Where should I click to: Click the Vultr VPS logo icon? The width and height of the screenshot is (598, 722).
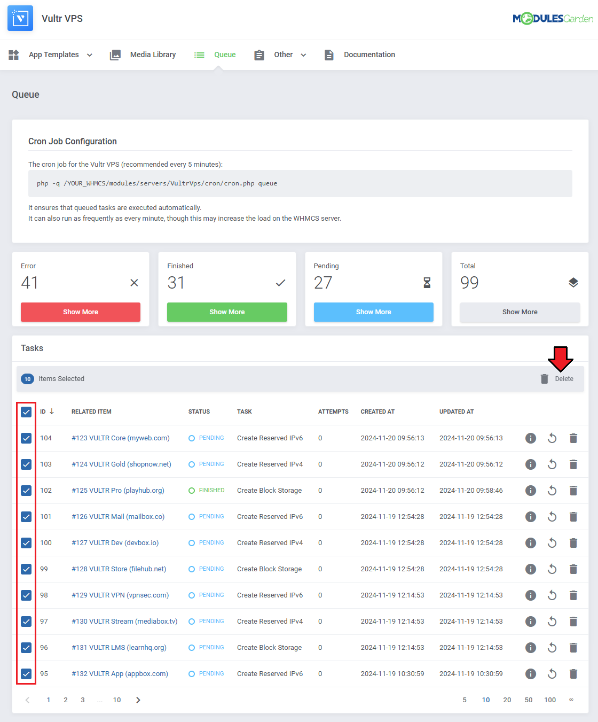(20, 18)
